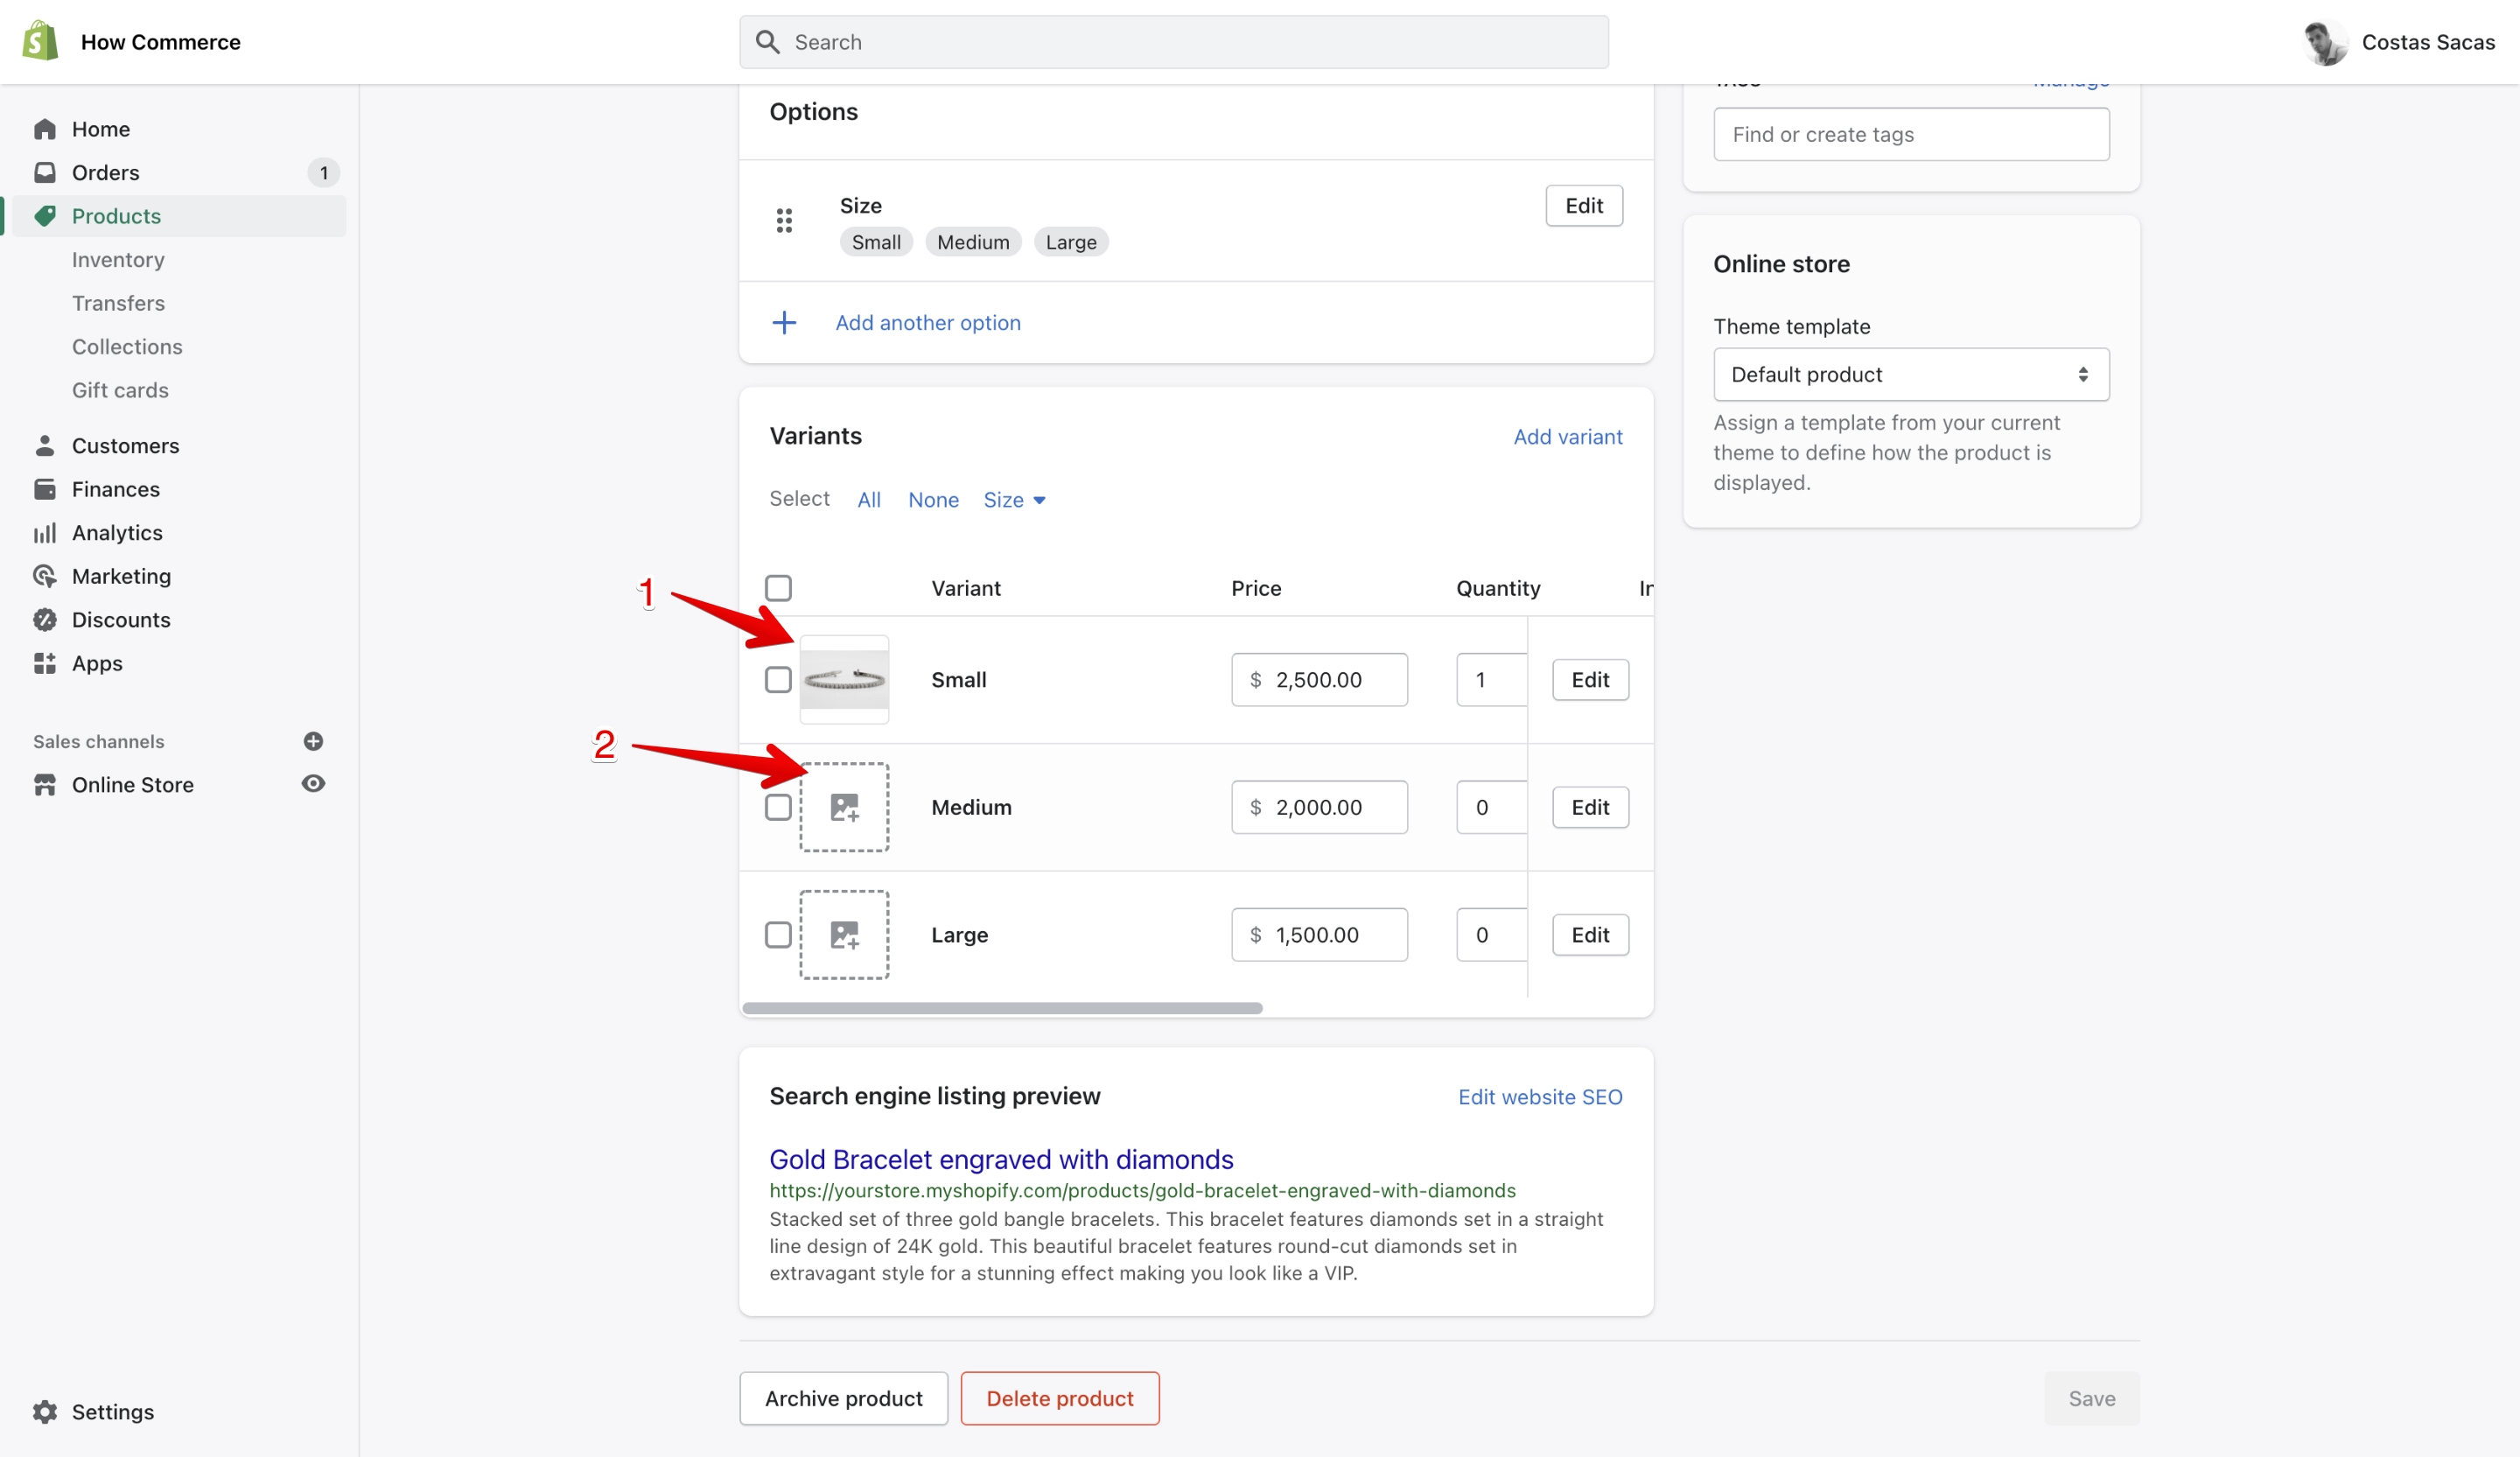
Task: Click the Shopify logo icon
Action: pos(40,41)
